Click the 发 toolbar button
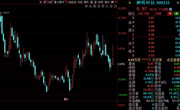 tap(41, 2)
